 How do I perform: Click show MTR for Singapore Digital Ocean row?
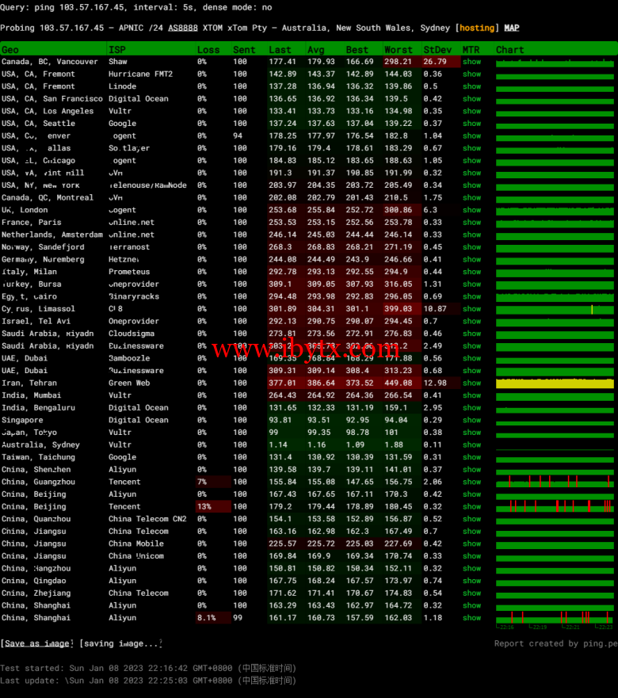[x=472, y=421]
